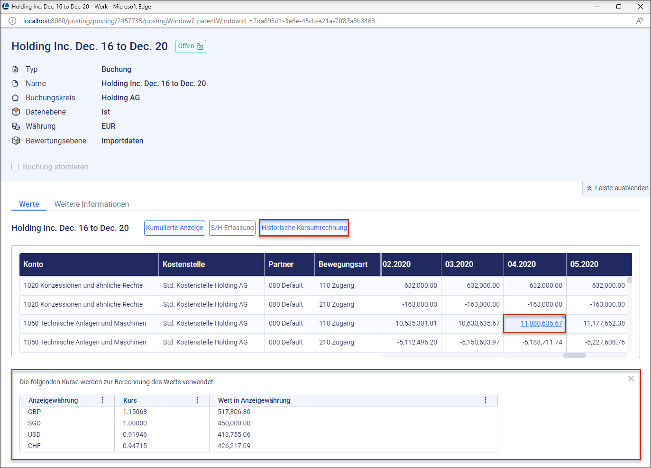Click the Datenebene cube icon

pos(16,112)
